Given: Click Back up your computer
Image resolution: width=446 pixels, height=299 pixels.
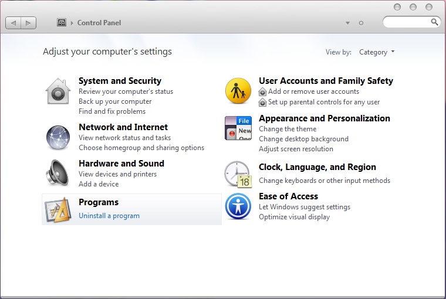Looking at the screenshot, I should (x=115, y=101).
